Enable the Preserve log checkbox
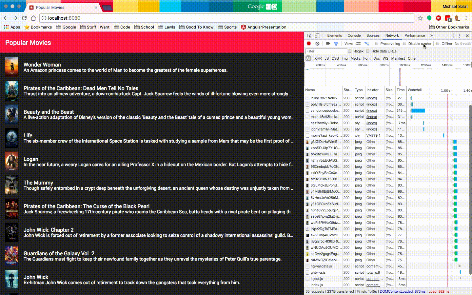The width and height of the screenshot is (472, 295). coord(377,44)
